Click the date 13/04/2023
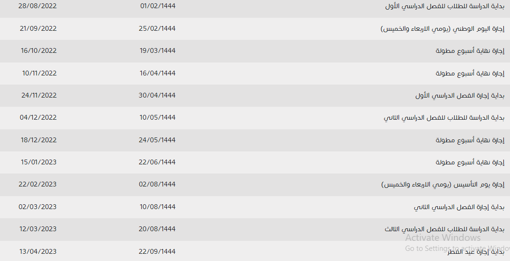Screen dimensions: 510x261 click(x=38, y=251)
